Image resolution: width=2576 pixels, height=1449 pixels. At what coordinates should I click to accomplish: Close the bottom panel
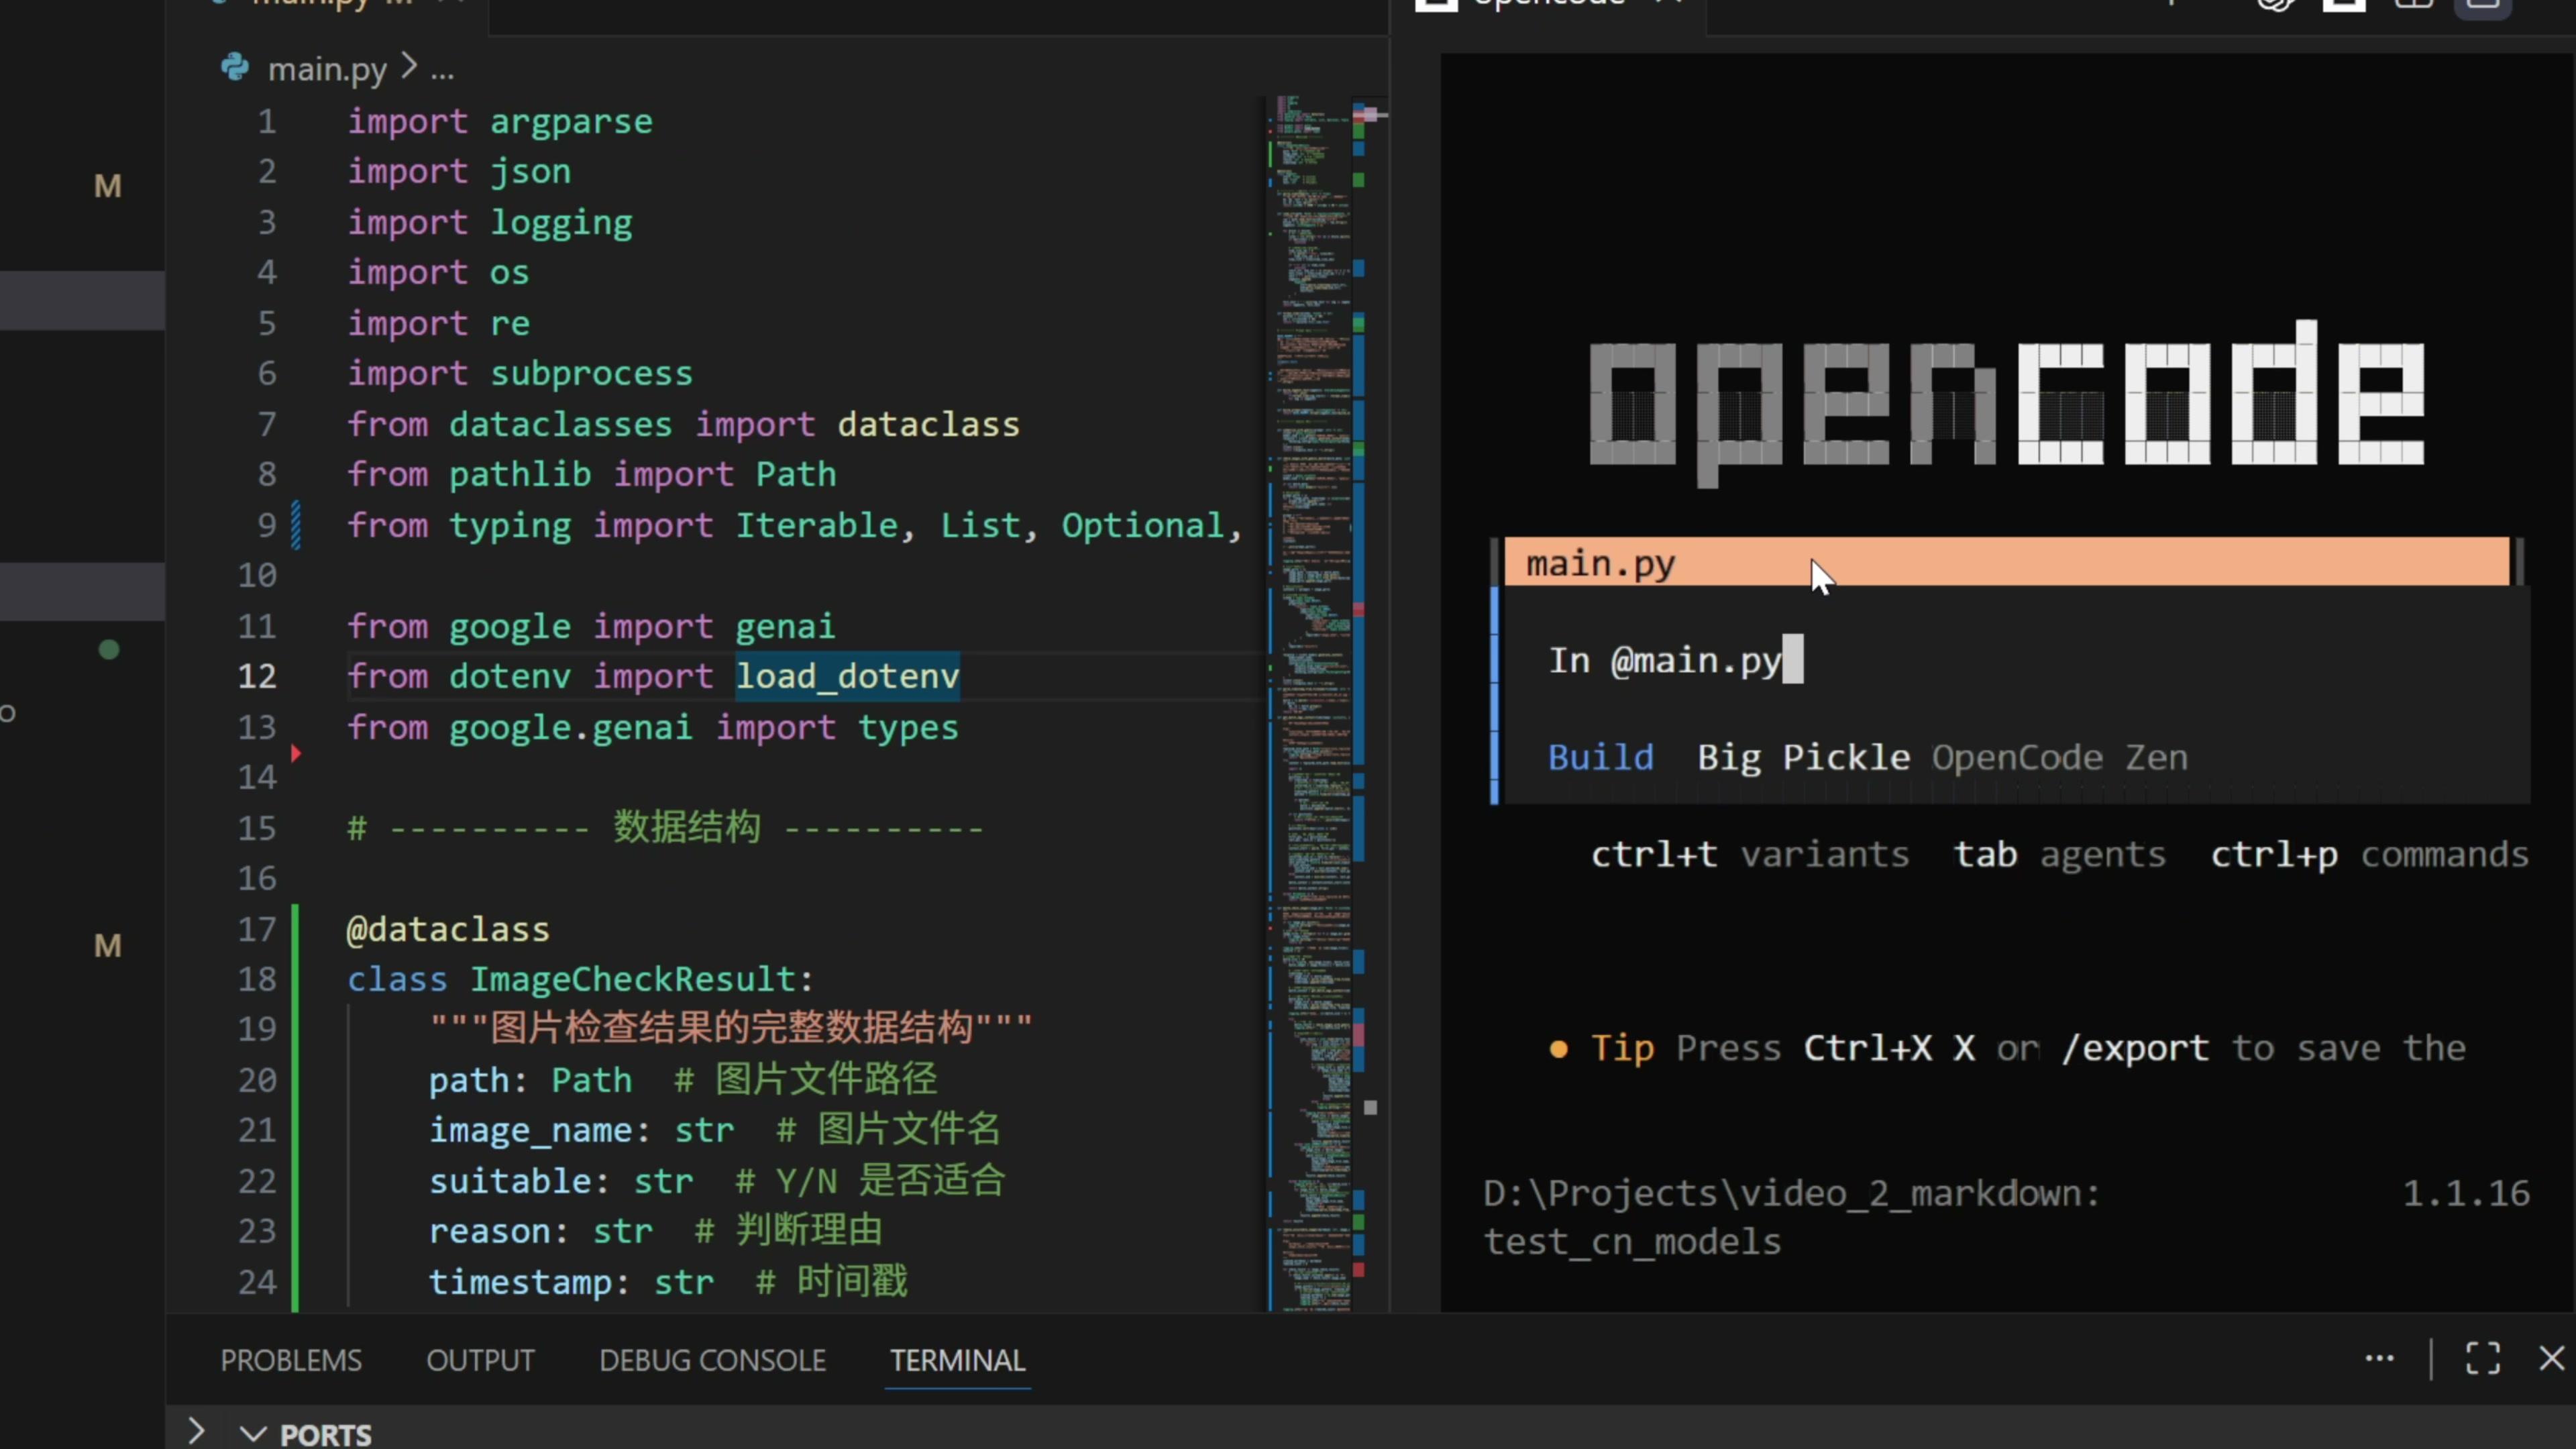2552,1359
